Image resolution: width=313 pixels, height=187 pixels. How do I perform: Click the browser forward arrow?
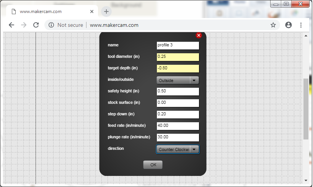click(24, 25)
